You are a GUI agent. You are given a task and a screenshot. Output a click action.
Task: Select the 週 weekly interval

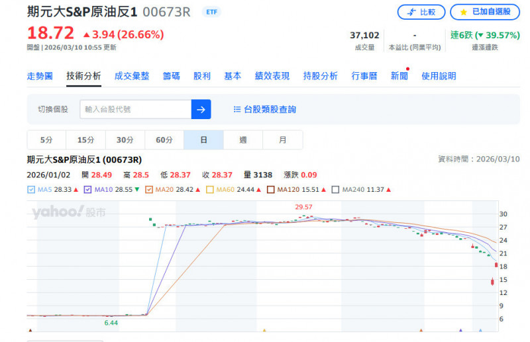[x=243, y=140]
